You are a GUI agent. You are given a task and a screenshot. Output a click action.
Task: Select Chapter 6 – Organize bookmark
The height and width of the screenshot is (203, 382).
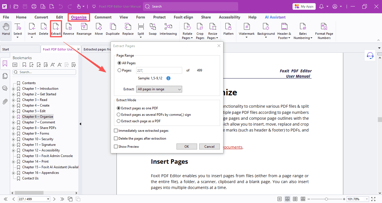pyautogui.click(x=38, y=117)
